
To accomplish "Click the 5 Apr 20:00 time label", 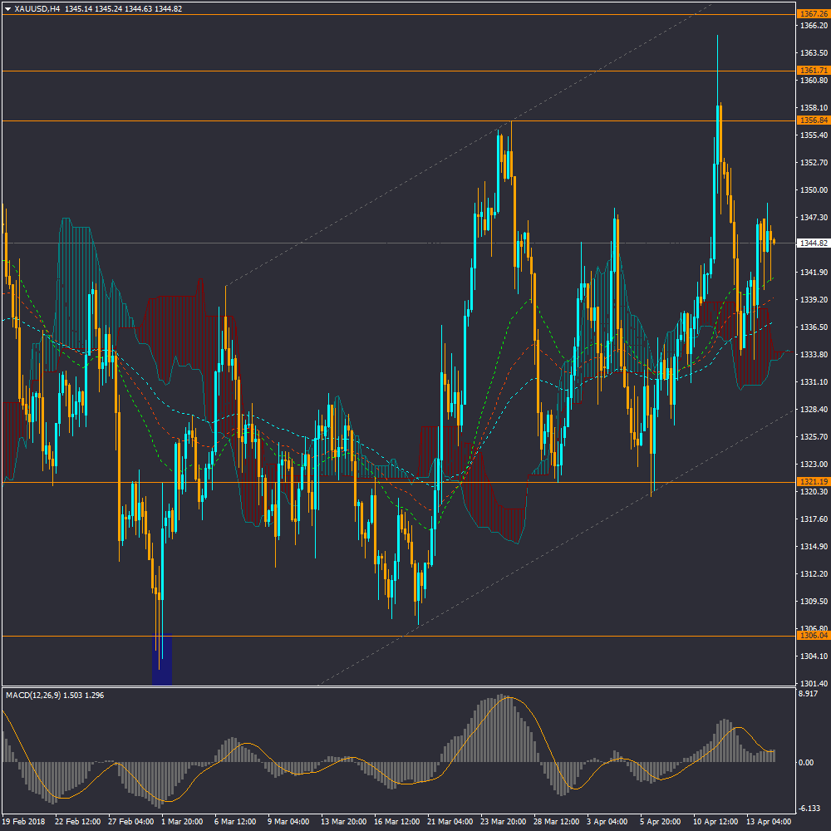I will tap(659, 821).
